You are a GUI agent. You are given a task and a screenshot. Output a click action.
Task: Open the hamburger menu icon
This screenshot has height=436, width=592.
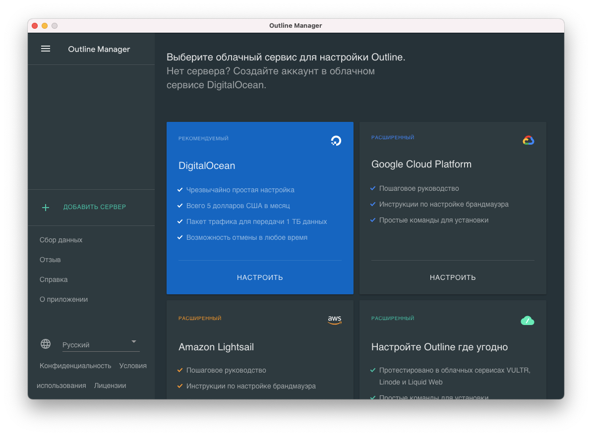[x=46, y=49]
